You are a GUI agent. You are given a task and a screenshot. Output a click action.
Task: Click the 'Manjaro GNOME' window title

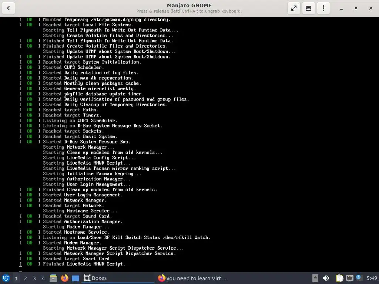click(189, 5)
